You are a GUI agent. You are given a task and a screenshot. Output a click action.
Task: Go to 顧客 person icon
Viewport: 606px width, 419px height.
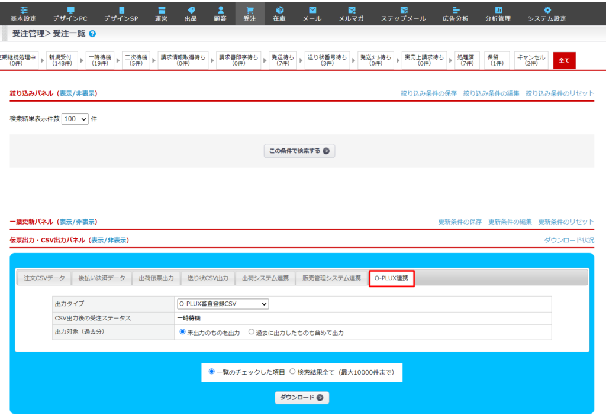pos(220,10)
